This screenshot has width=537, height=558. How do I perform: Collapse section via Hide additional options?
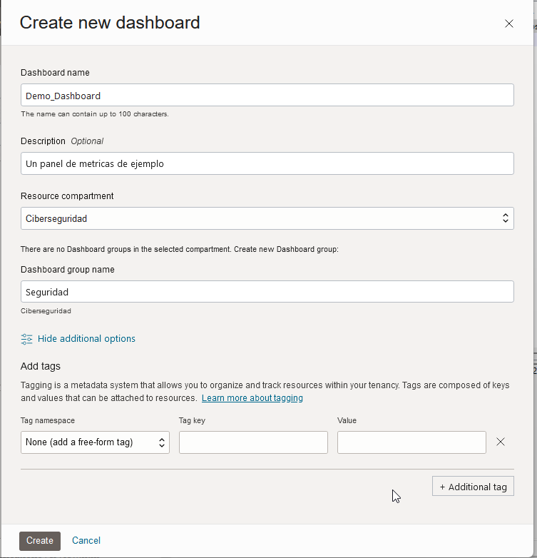click(86, 339)
